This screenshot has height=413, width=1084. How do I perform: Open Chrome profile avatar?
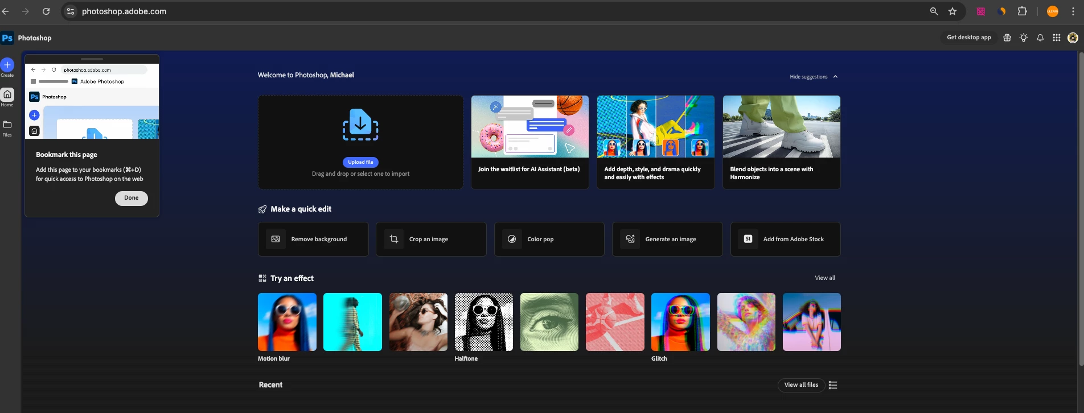1053,11
